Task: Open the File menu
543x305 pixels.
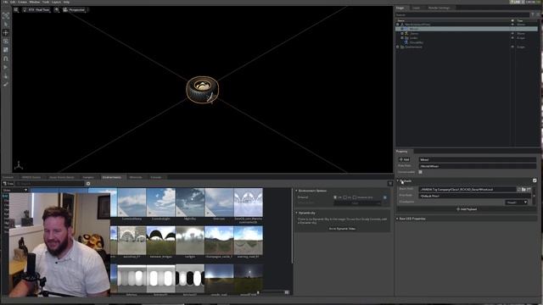Action: [6, 2]
